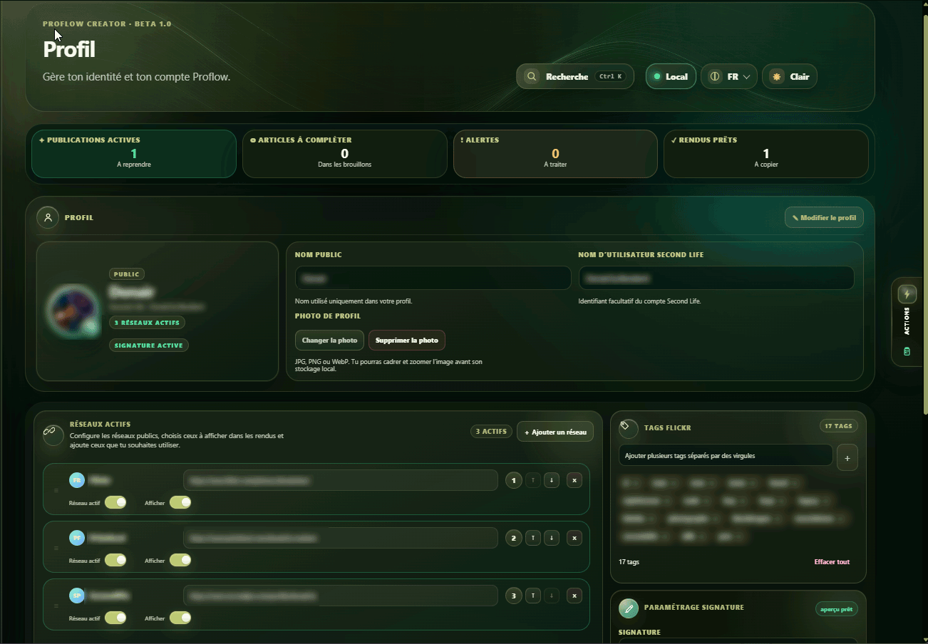The image size is (928, 644).
Task: Click the Flickr tags input field
Action: click(x=726, y=455)
